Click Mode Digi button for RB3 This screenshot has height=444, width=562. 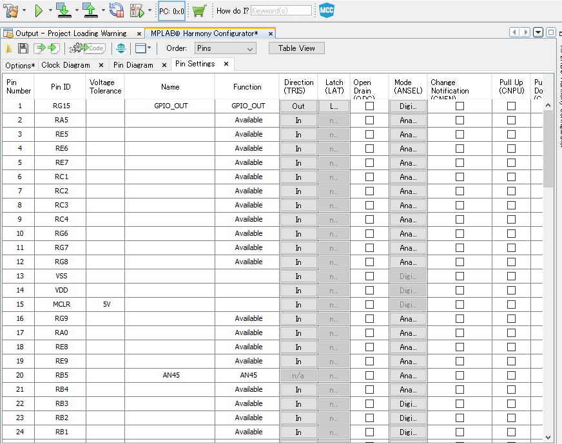[x=408, y=404]
